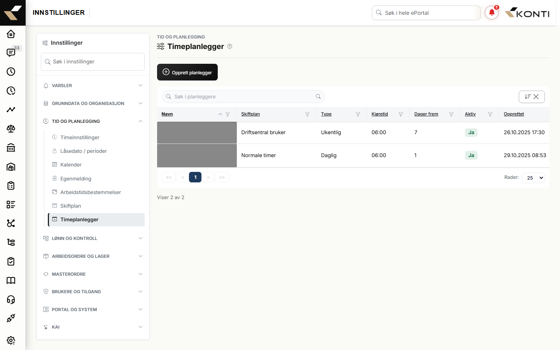
Task: Click the first page double-arrow in pagination
Action: pos(169,177)
